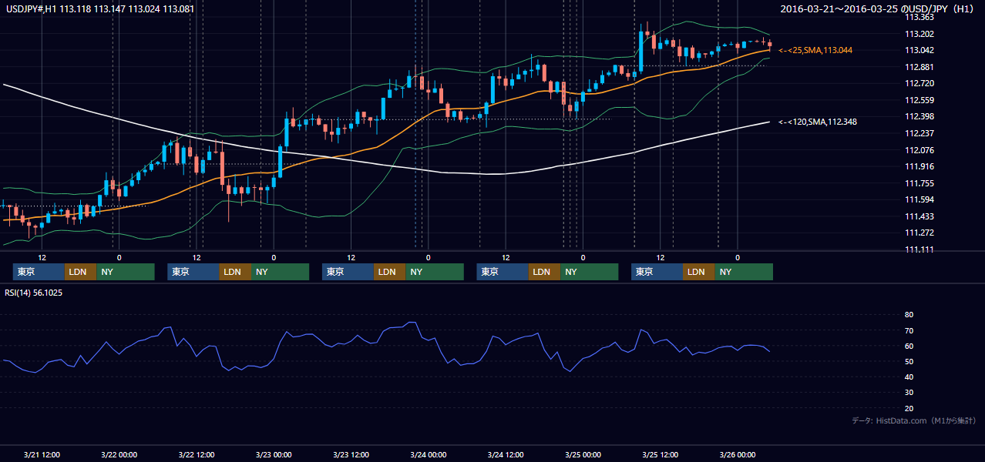
Task: Click price axis value 112.076
Action: tap(919, 150)
